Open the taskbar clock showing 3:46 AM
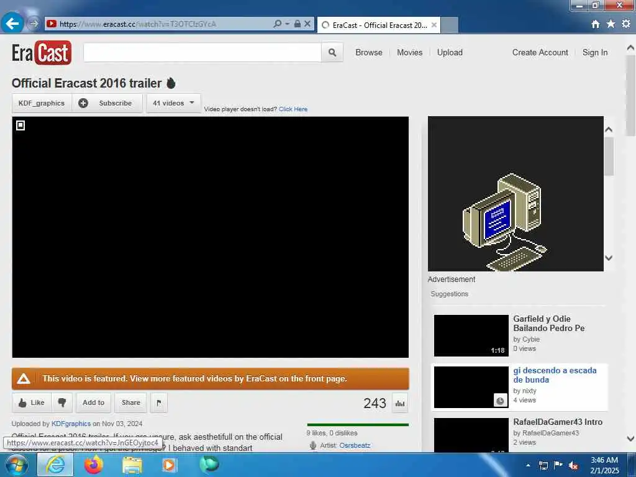The width and height of the screenshot is (636, 477). (x=604, y=465)
